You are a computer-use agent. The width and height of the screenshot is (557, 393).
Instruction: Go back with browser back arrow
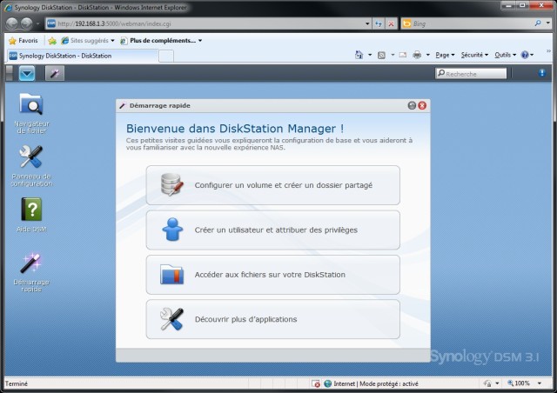pyautogui.click(x=11, y=23)
